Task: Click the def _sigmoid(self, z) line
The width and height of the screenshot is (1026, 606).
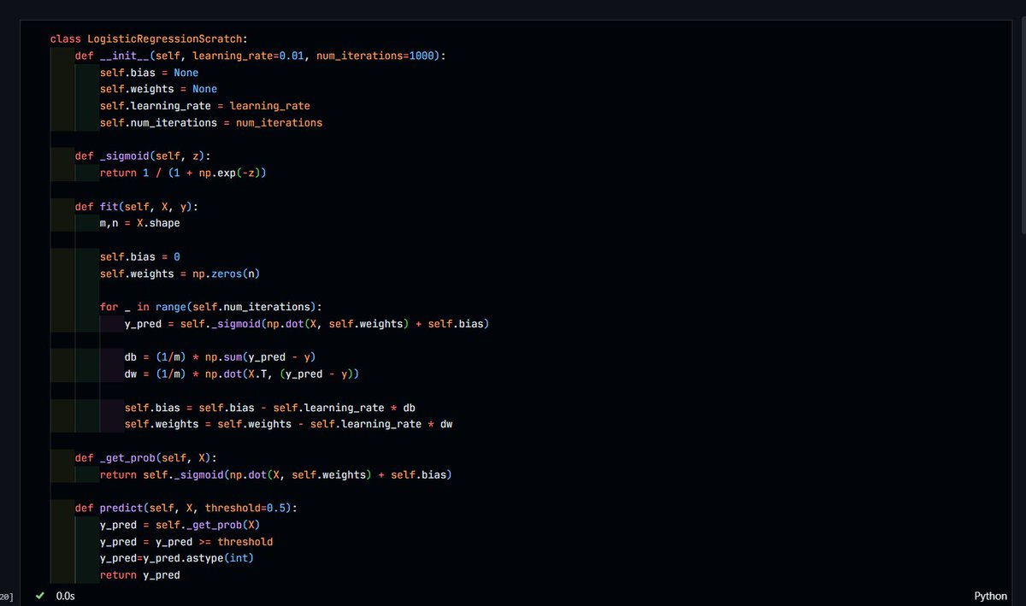Action: (x=143, y=156)
